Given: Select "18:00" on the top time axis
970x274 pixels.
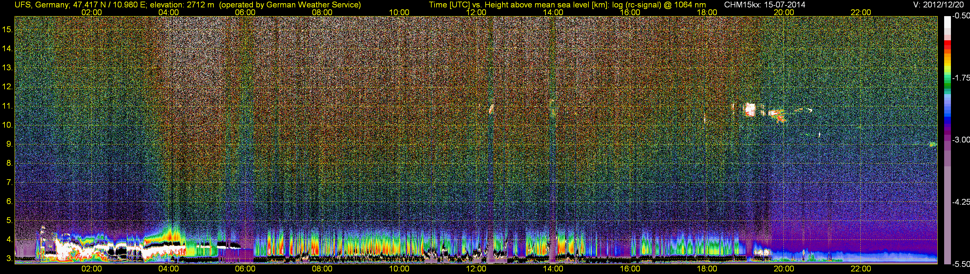Looking at the screenshot, I should (707, 12).
